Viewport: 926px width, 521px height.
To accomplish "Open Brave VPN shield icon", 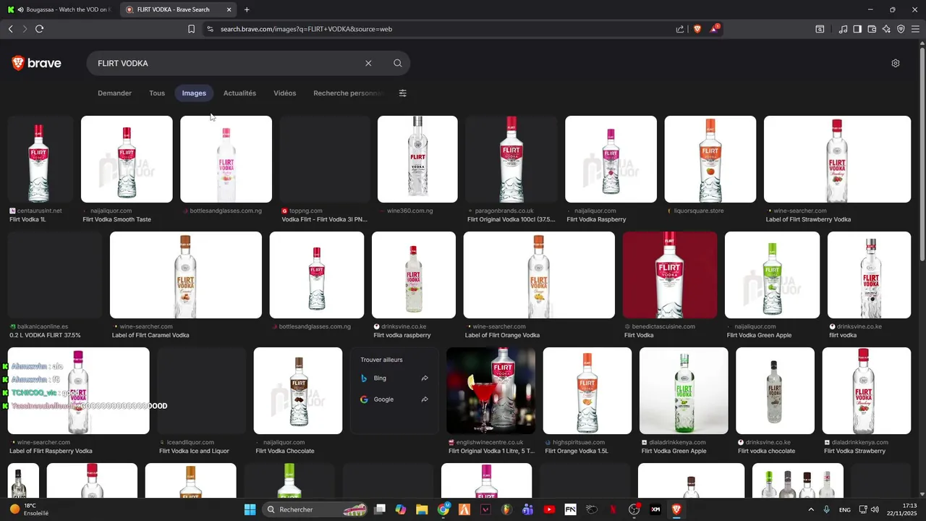I will pos(901,29).
